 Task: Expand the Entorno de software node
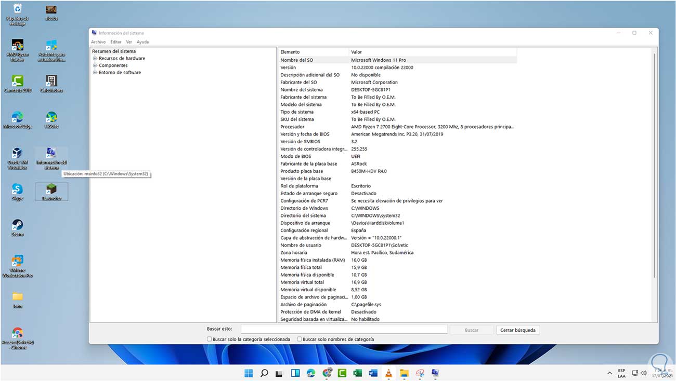(95, 73)
